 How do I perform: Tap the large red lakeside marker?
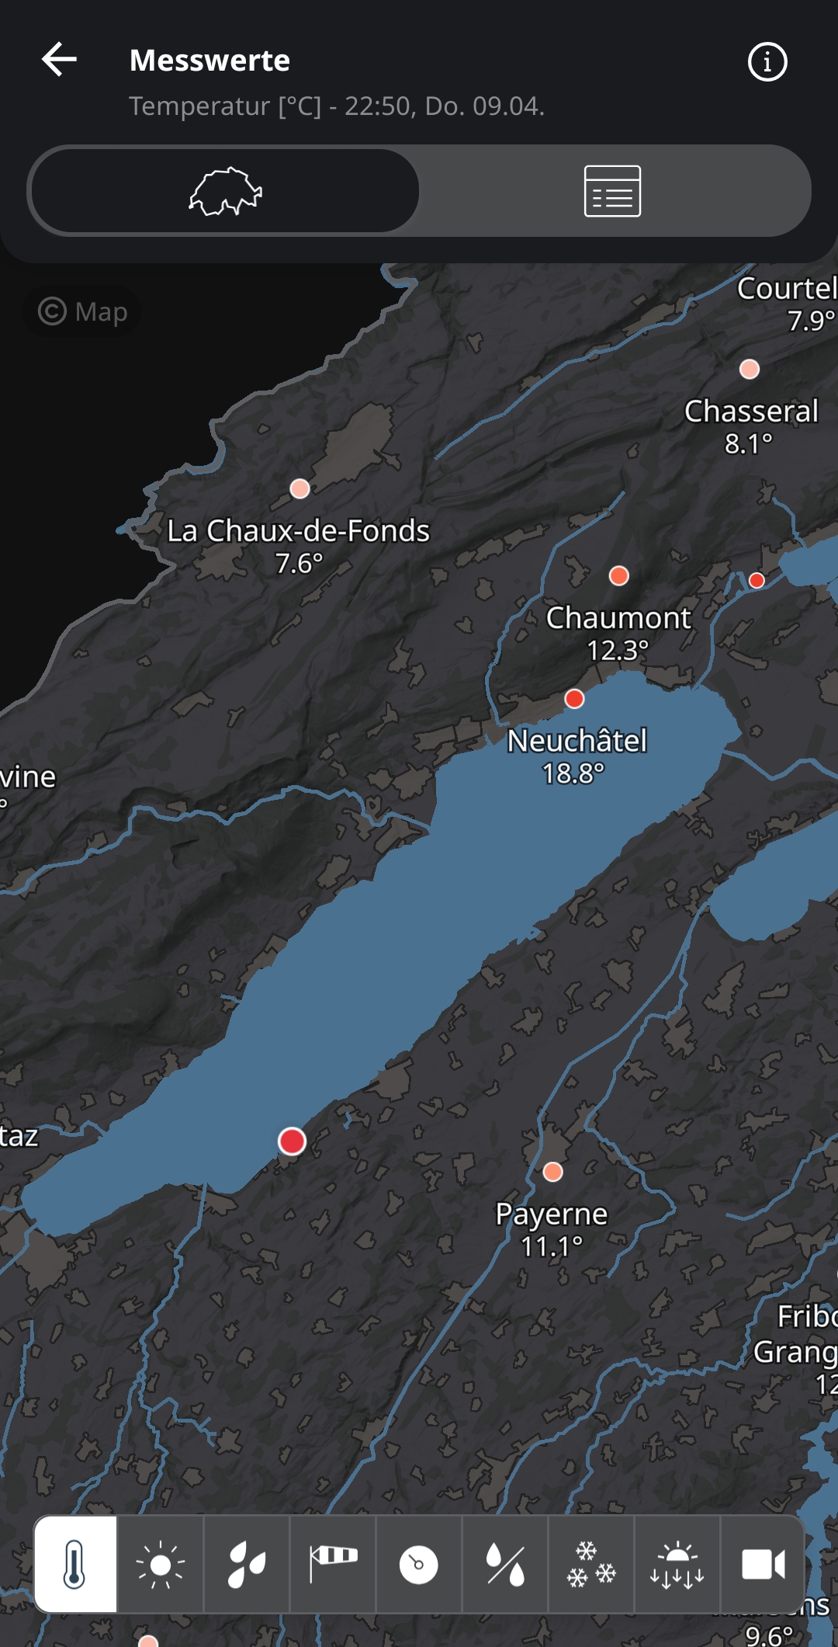tap(292, 1141)
